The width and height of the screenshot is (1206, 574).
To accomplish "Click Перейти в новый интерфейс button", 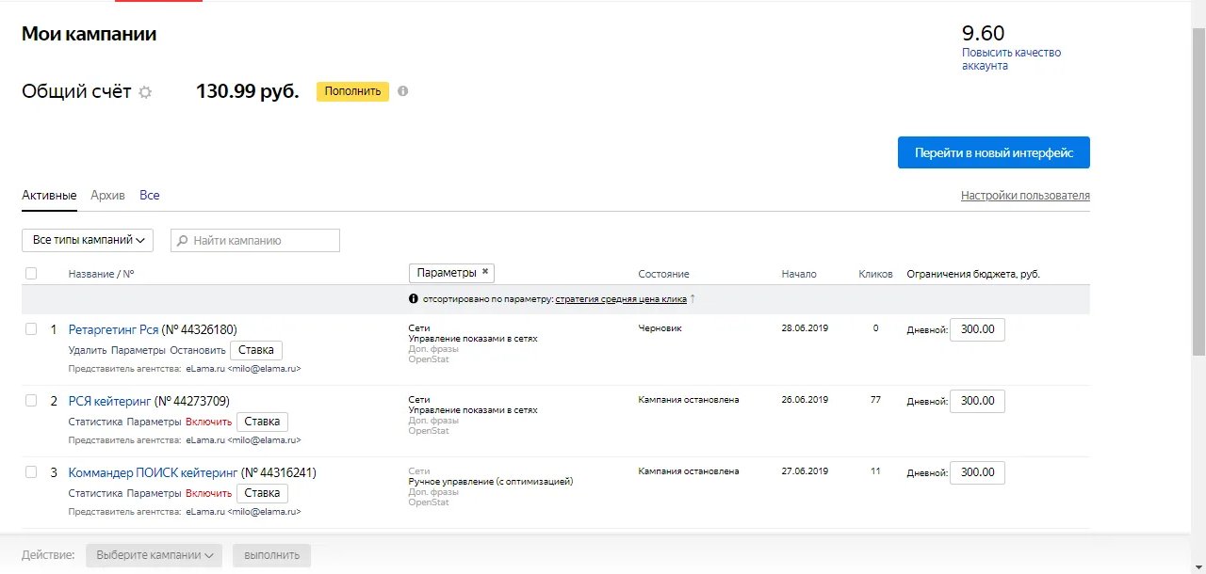I will (x=993, y=153).
